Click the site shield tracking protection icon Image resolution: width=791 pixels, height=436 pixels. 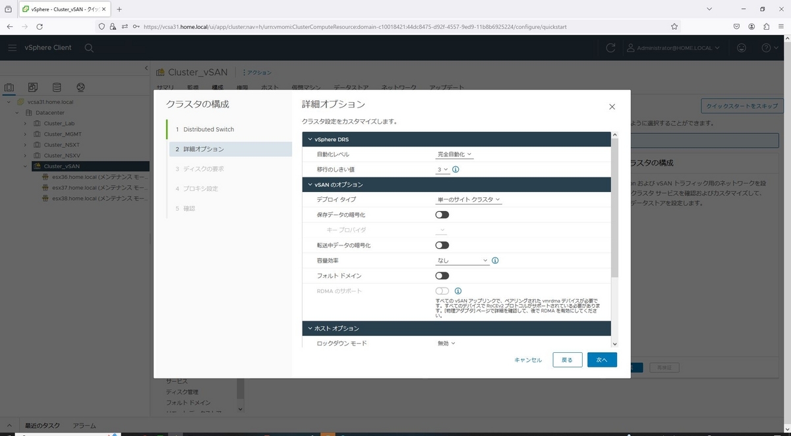tap(102, 26)
